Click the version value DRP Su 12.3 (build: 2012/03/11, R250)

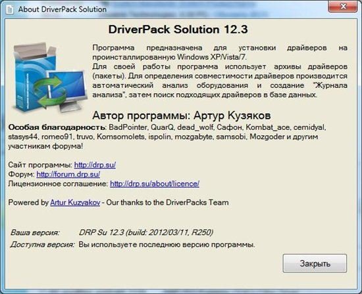pos(145,232)
